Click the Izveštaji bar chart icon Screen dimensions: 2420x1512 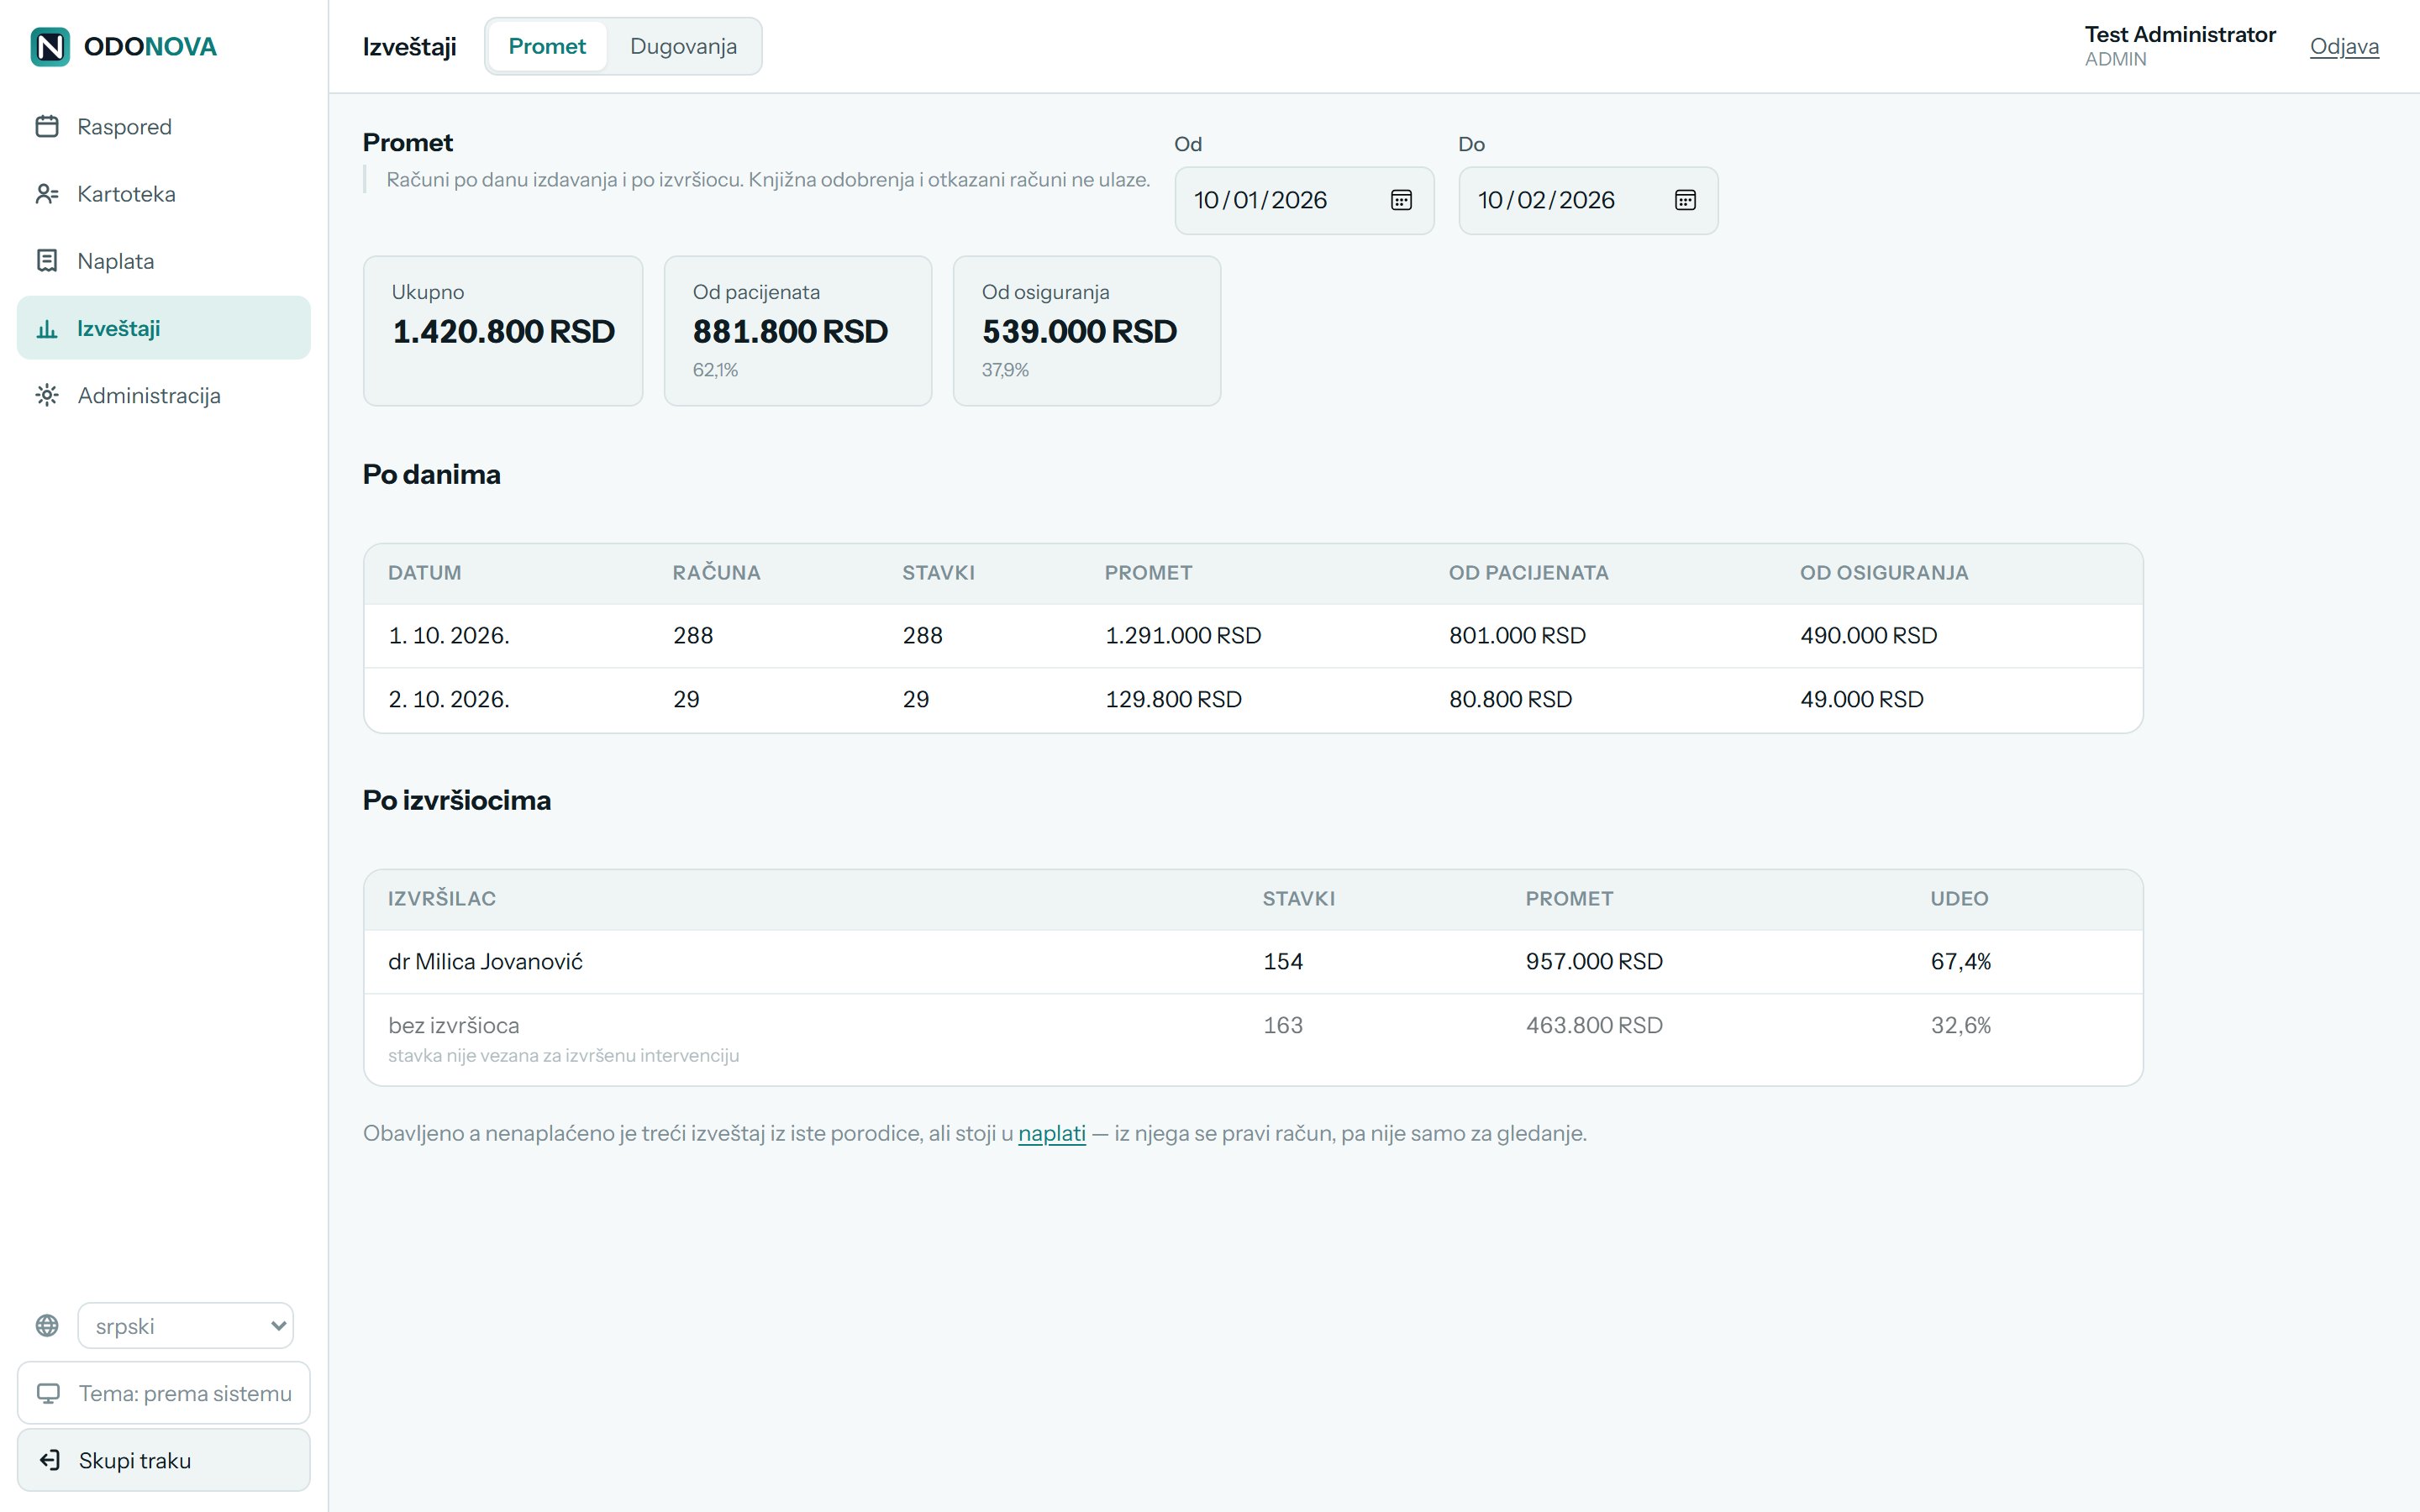coord(47,328)
